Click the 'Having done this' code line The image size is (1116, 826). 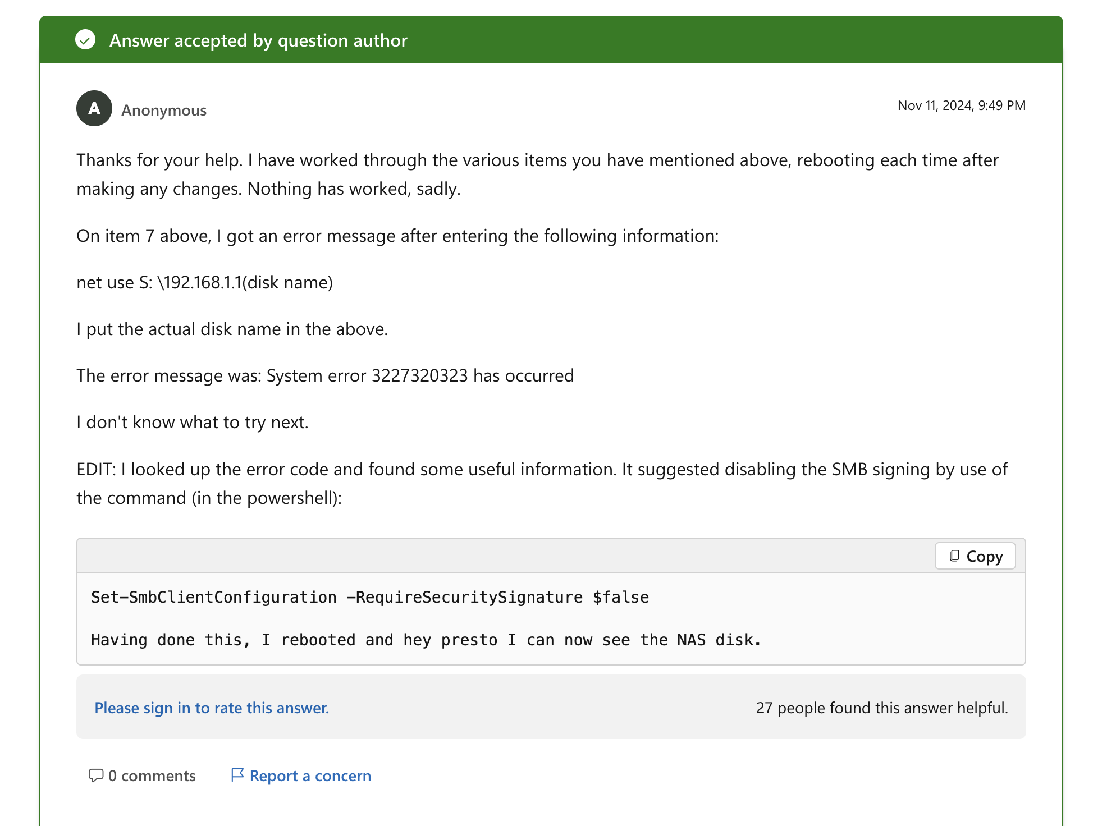pos(426,640)
